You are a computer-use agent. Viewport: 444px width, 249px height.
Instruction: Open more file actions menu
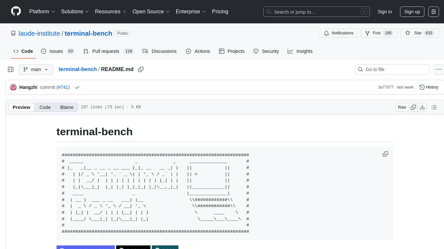coord(439,69)
